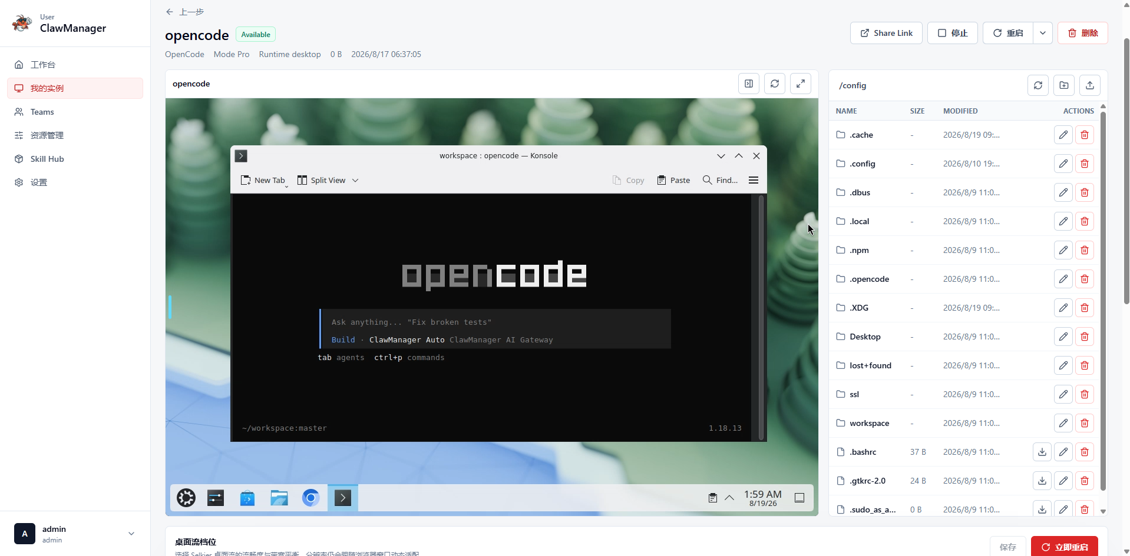Click the show desktop button in taskbar
Image resolution: width=1130 pixels, height=556 pixels.
(799, 498)
